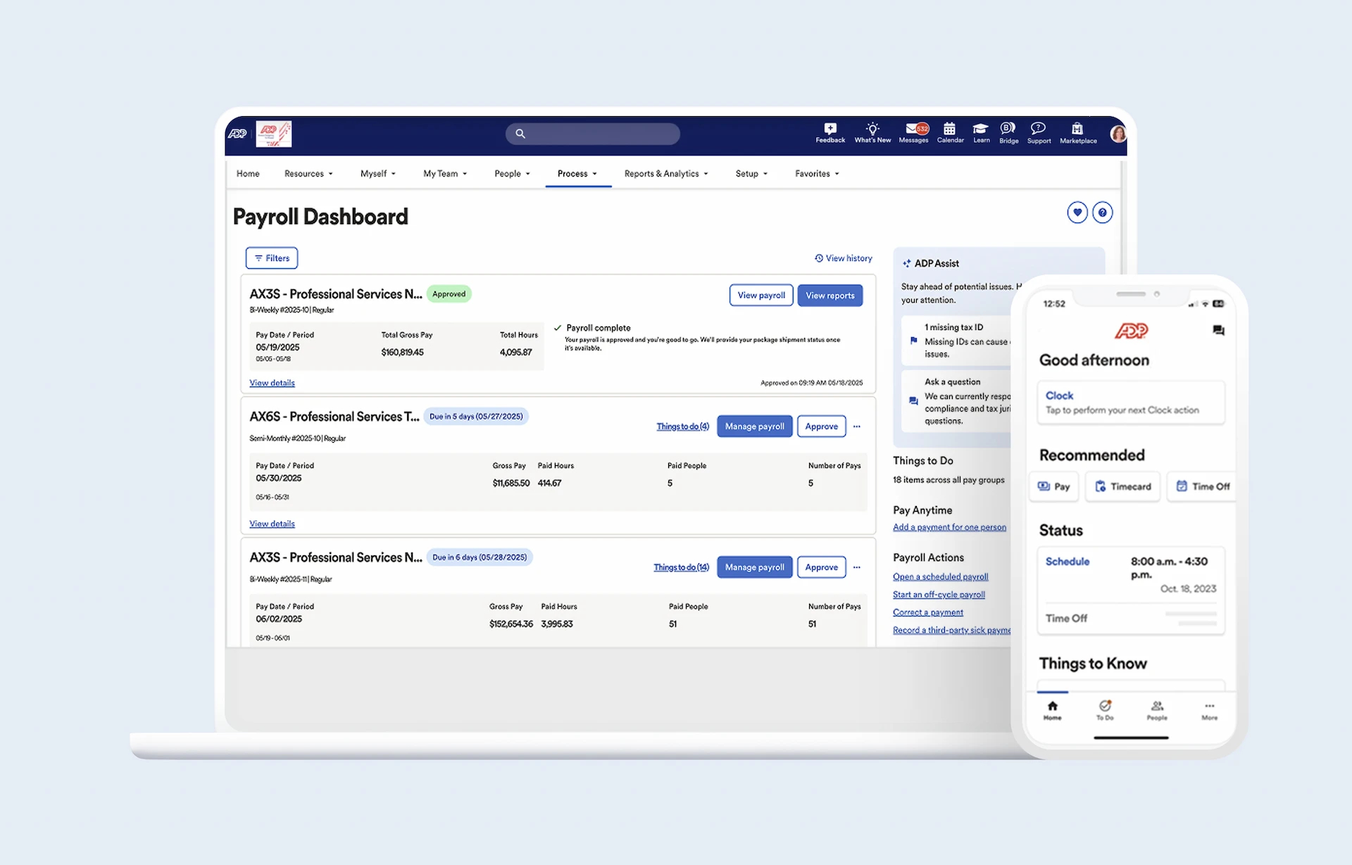1352x865 pixels.
Task: Click the search bar at the top
Action: [x=592, y=134]
